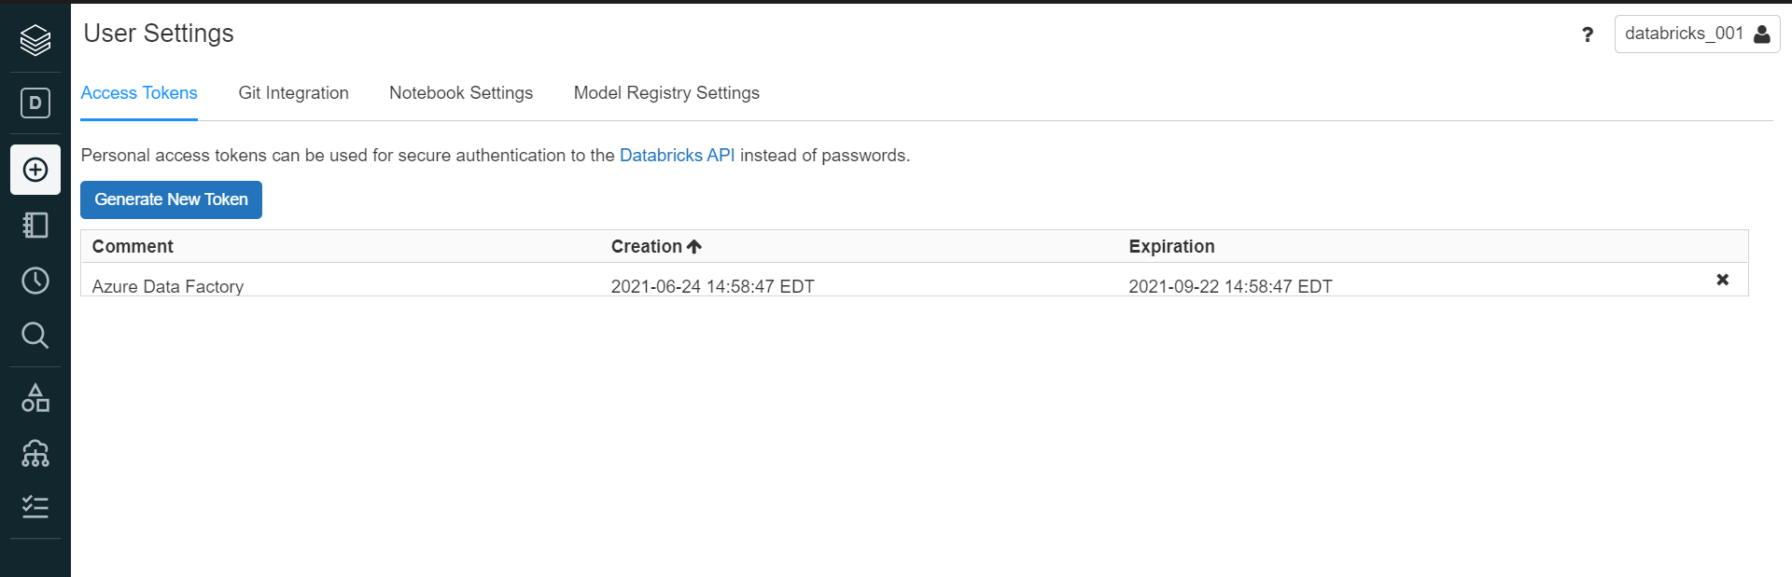Click the Search magnifier icon in sidebar
The height and width of the screenshot is (577, 1792).
point(35,335)
